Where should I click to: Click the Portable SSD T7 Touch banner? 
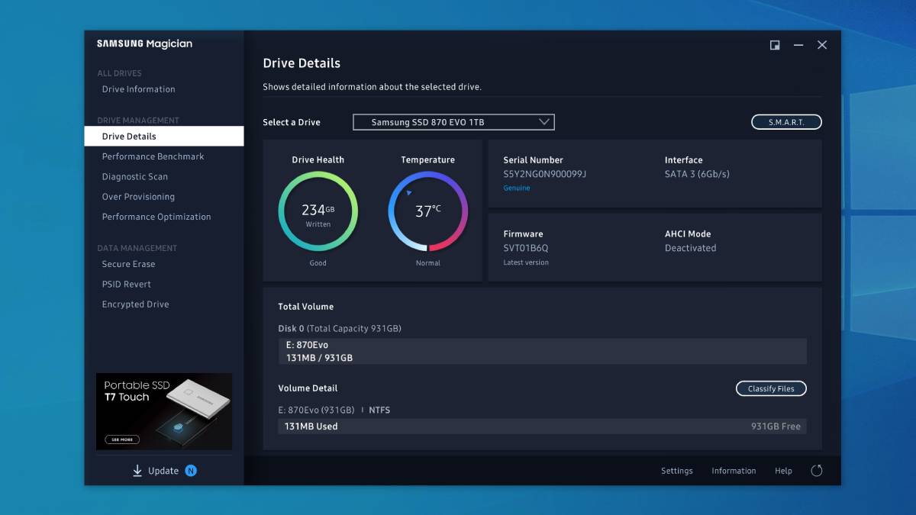click(x=164, y=411)
